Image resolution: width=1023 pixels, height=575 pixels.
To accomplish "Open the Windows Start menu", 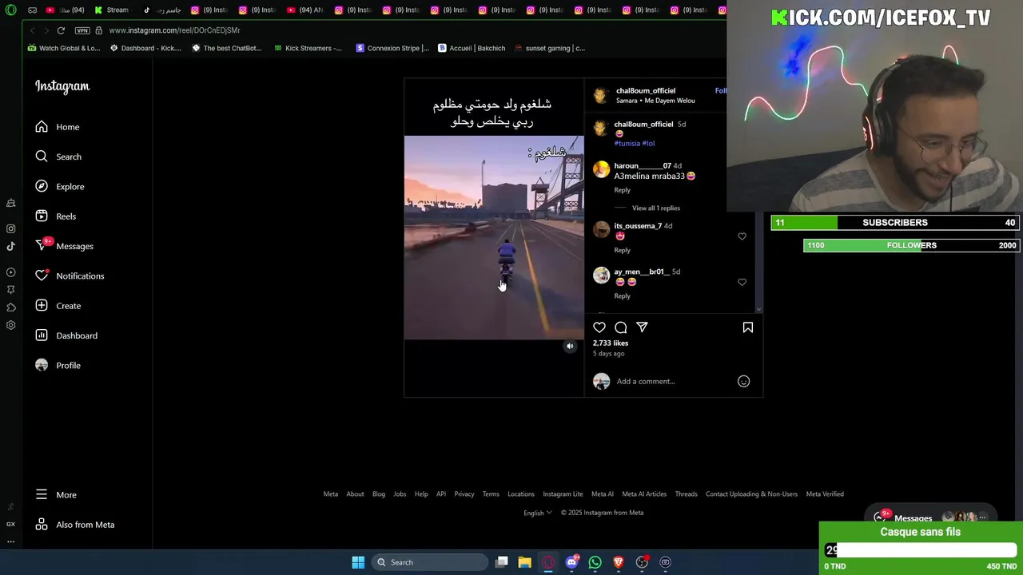I will tap(358, 562).
